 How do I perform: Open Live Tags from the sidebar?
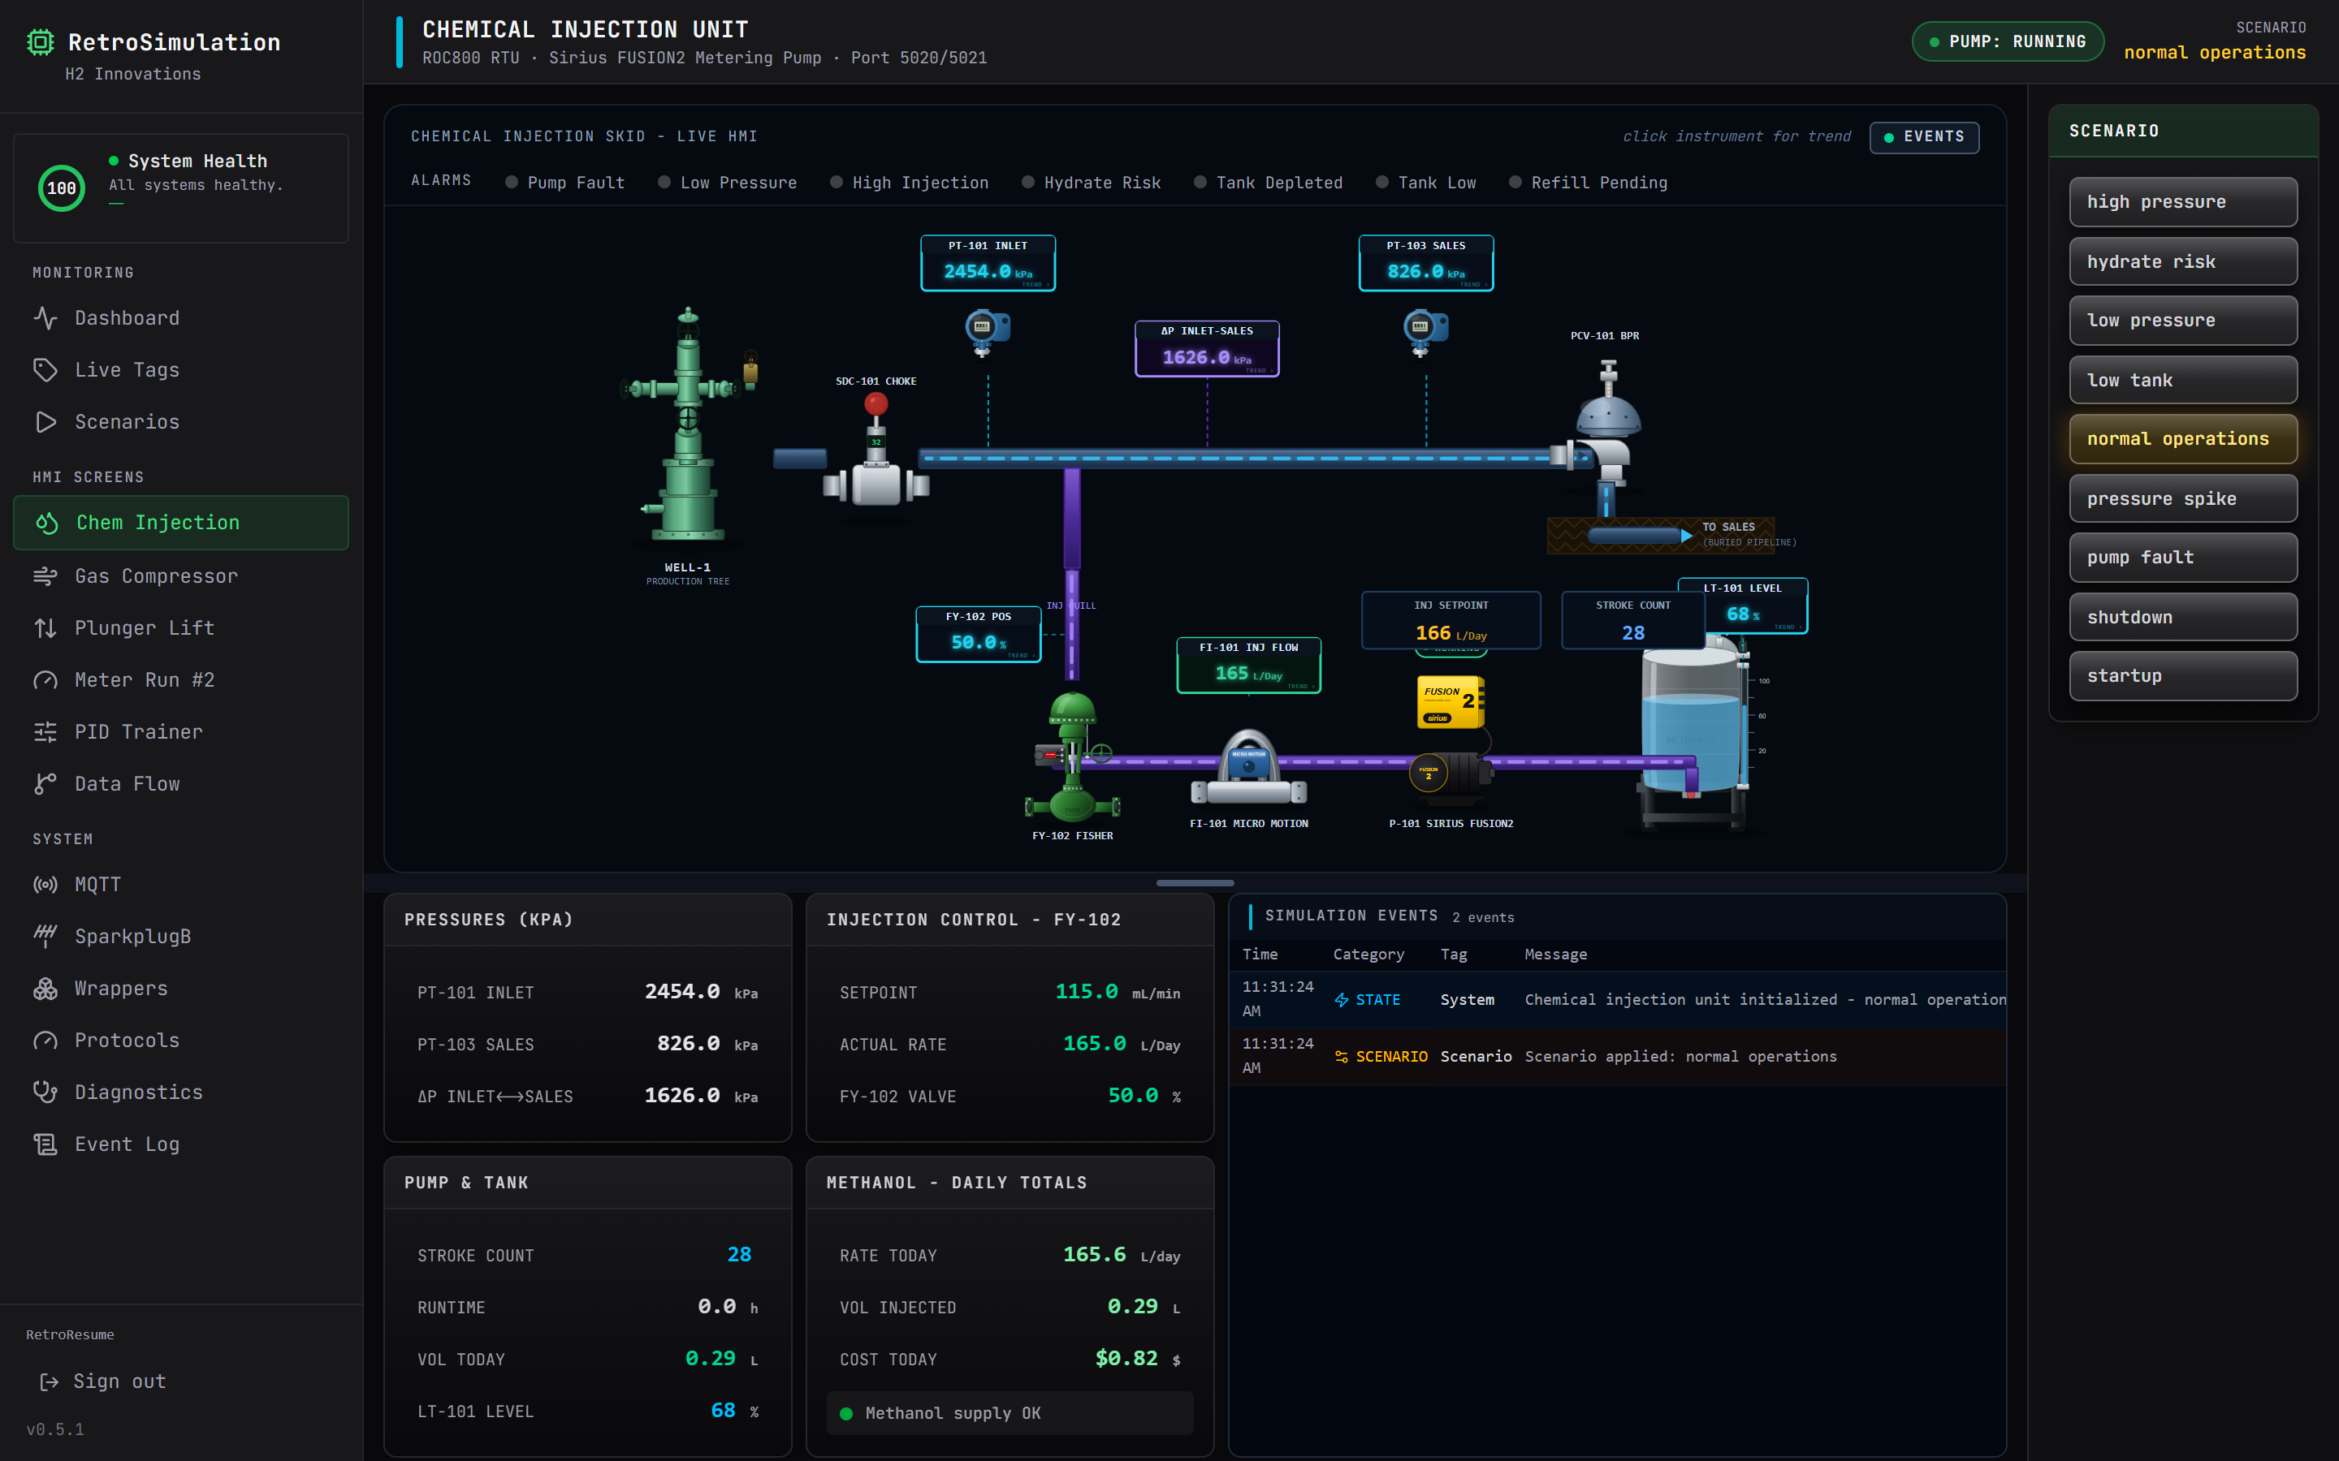181,370
